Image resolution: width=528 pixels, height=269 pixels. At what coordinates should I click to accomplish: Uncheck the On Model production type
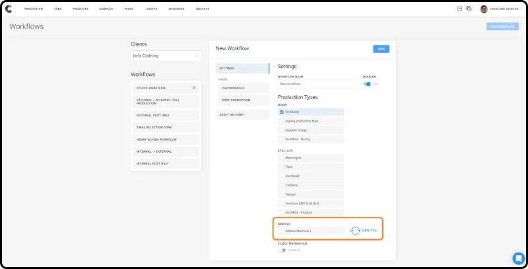click(x=282, y=112)
